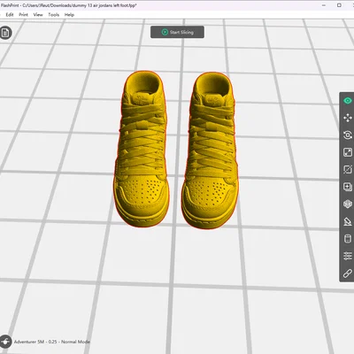Click the printer machine icon at bottom left

tap(5, 342)
